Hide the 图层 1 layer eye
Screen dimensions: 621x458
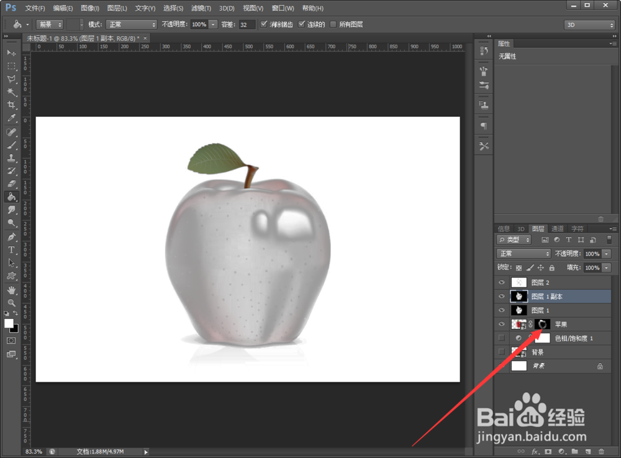(502, 310)
